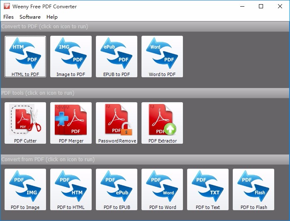Launch the PDF Merger tool
The image size is (290, 221).
point(71,123)
